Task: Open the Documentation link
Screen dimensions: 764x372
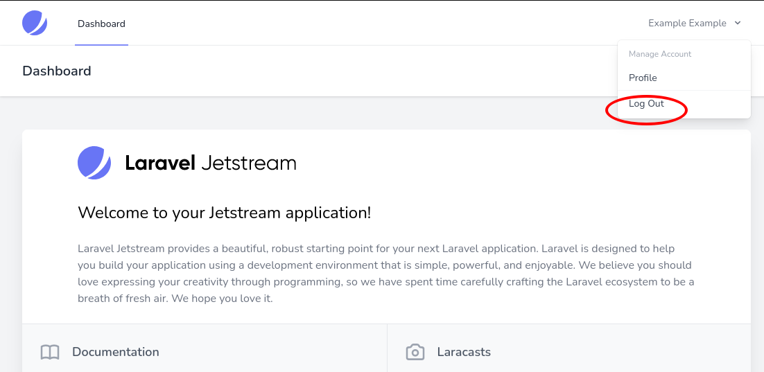Action: [116, 352]
